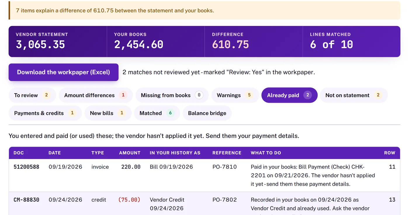
Task: Click row number 13
Action: [392, 200]
